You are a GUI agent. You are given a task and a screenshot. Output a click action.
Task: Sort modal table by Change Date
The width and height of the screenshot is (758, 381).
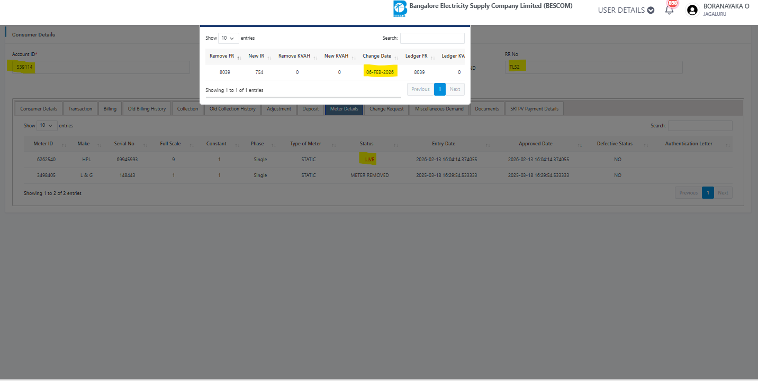pos(377,56)
